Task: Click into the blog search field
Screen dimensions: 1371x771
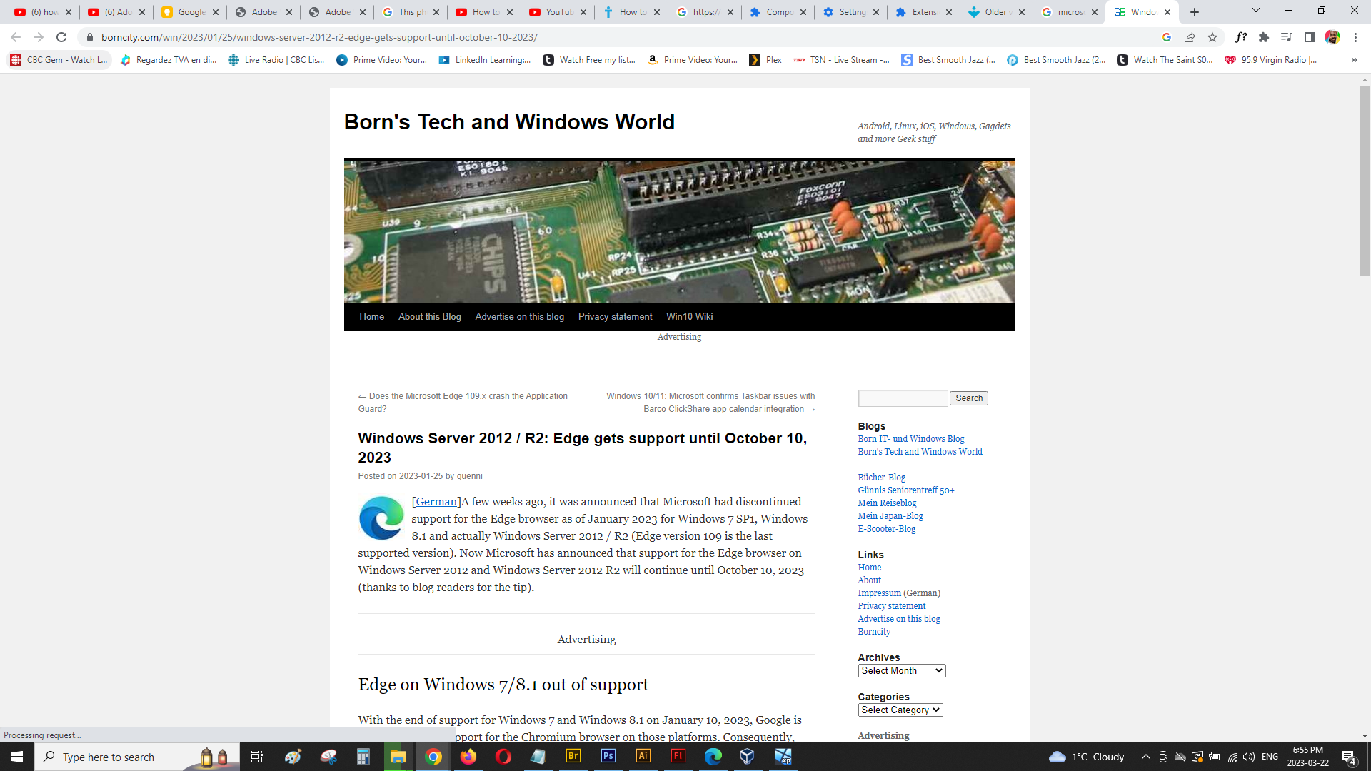Action: point(903,398)
